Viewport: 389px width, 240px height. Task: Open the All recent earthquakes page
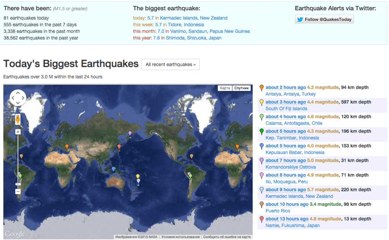tap(170, 64)
